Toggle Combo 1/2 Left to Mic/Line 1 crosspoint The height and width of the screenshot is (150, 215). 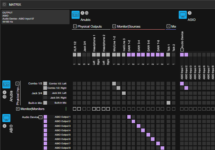point(114,84)
